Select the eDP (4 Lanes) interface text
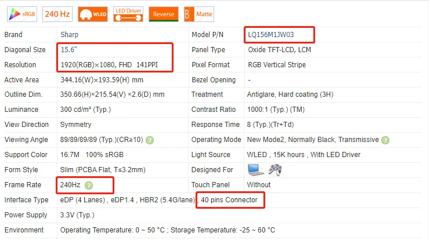 82,200
